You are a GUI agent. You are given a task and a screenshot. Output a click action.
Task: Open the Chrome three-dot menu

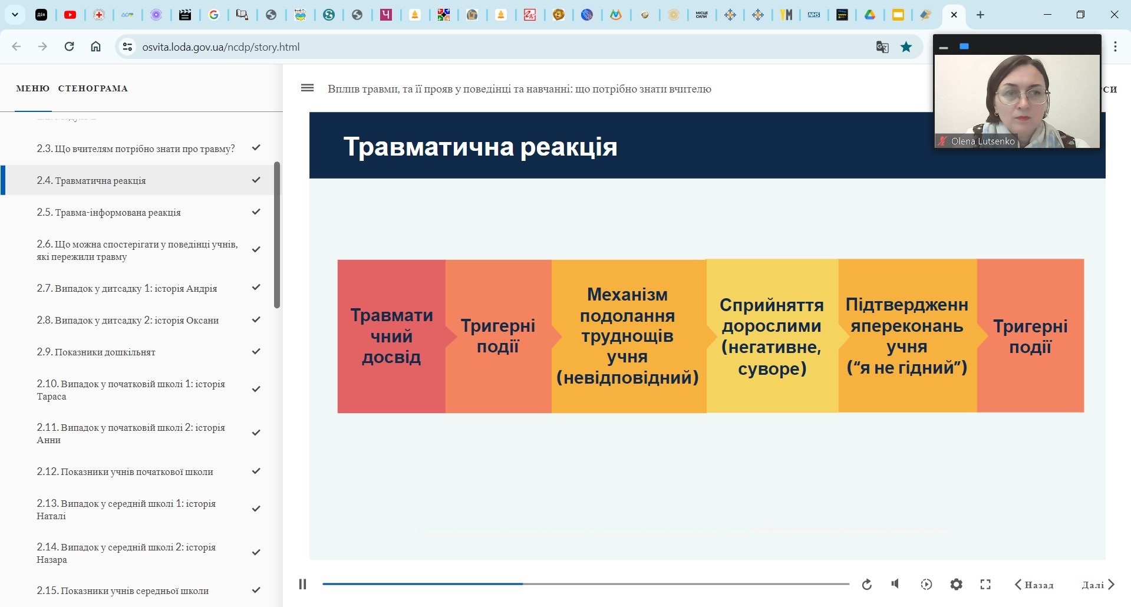[x=1115, y=47]
